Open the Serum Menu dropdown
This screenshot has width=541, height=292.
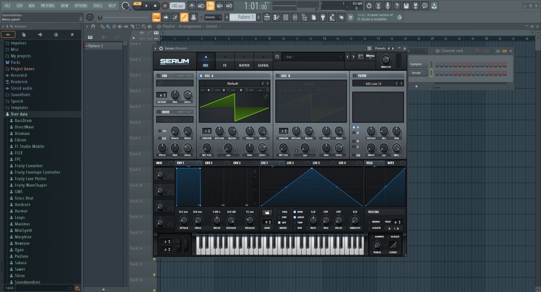[x=370, y=56]
